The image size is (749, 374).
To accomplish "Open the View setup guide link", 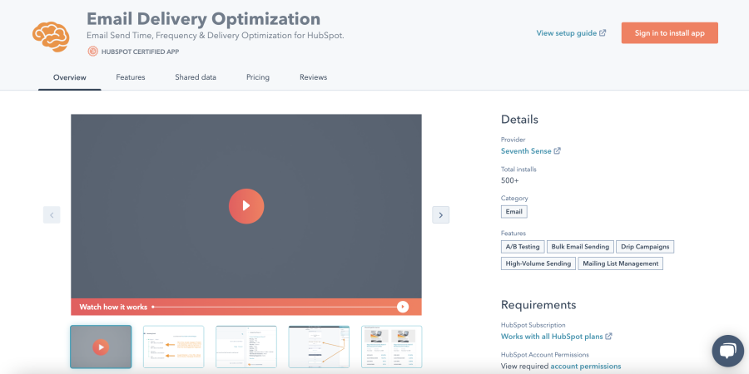I will click(567, 33).
